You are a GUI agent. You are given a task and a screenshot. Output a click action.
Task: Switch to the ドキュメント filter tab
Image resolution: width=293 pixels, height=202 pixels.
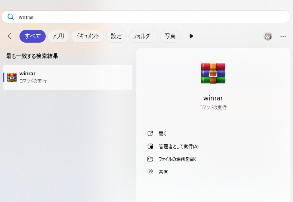(x=87, y=36)
